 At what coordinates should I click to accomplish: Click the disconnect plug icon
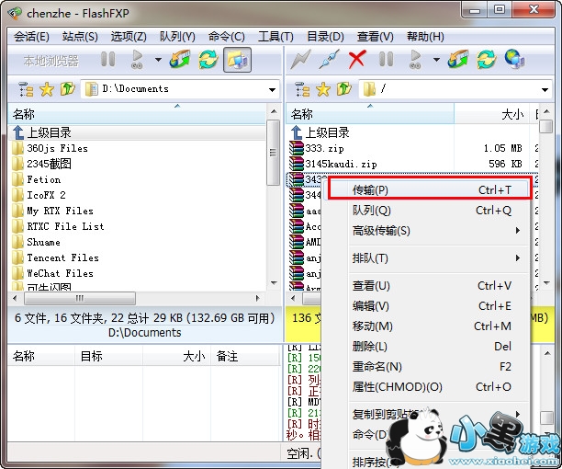coord(329,59)
